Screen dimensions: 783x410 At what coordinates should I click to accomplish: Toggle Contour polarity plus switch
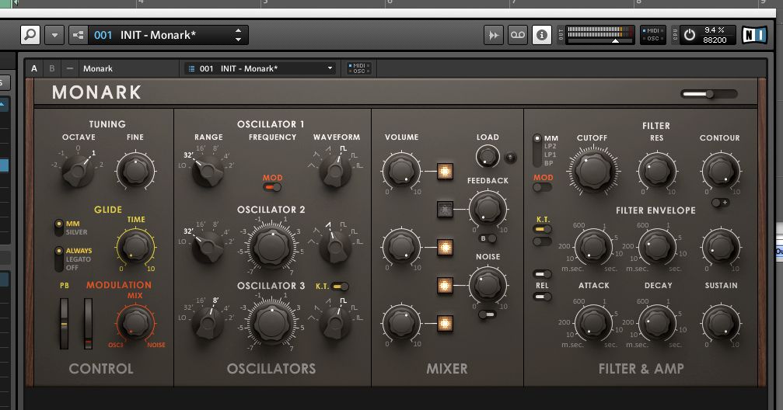click(720, 203)
